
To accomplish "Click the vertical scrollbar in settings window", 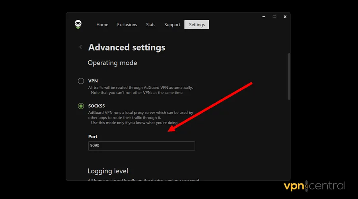I will [289, 76].
